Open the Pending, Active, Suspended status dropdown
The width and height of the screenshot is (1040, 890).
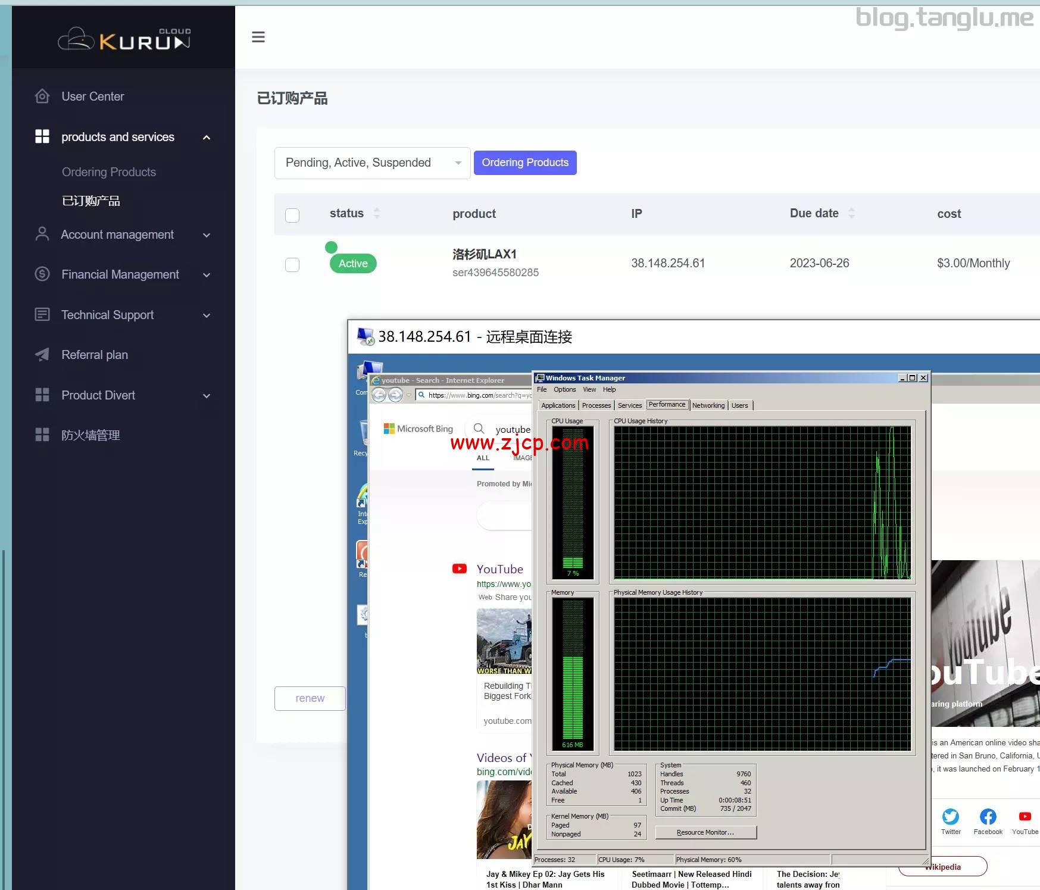[x=373, y=163]
